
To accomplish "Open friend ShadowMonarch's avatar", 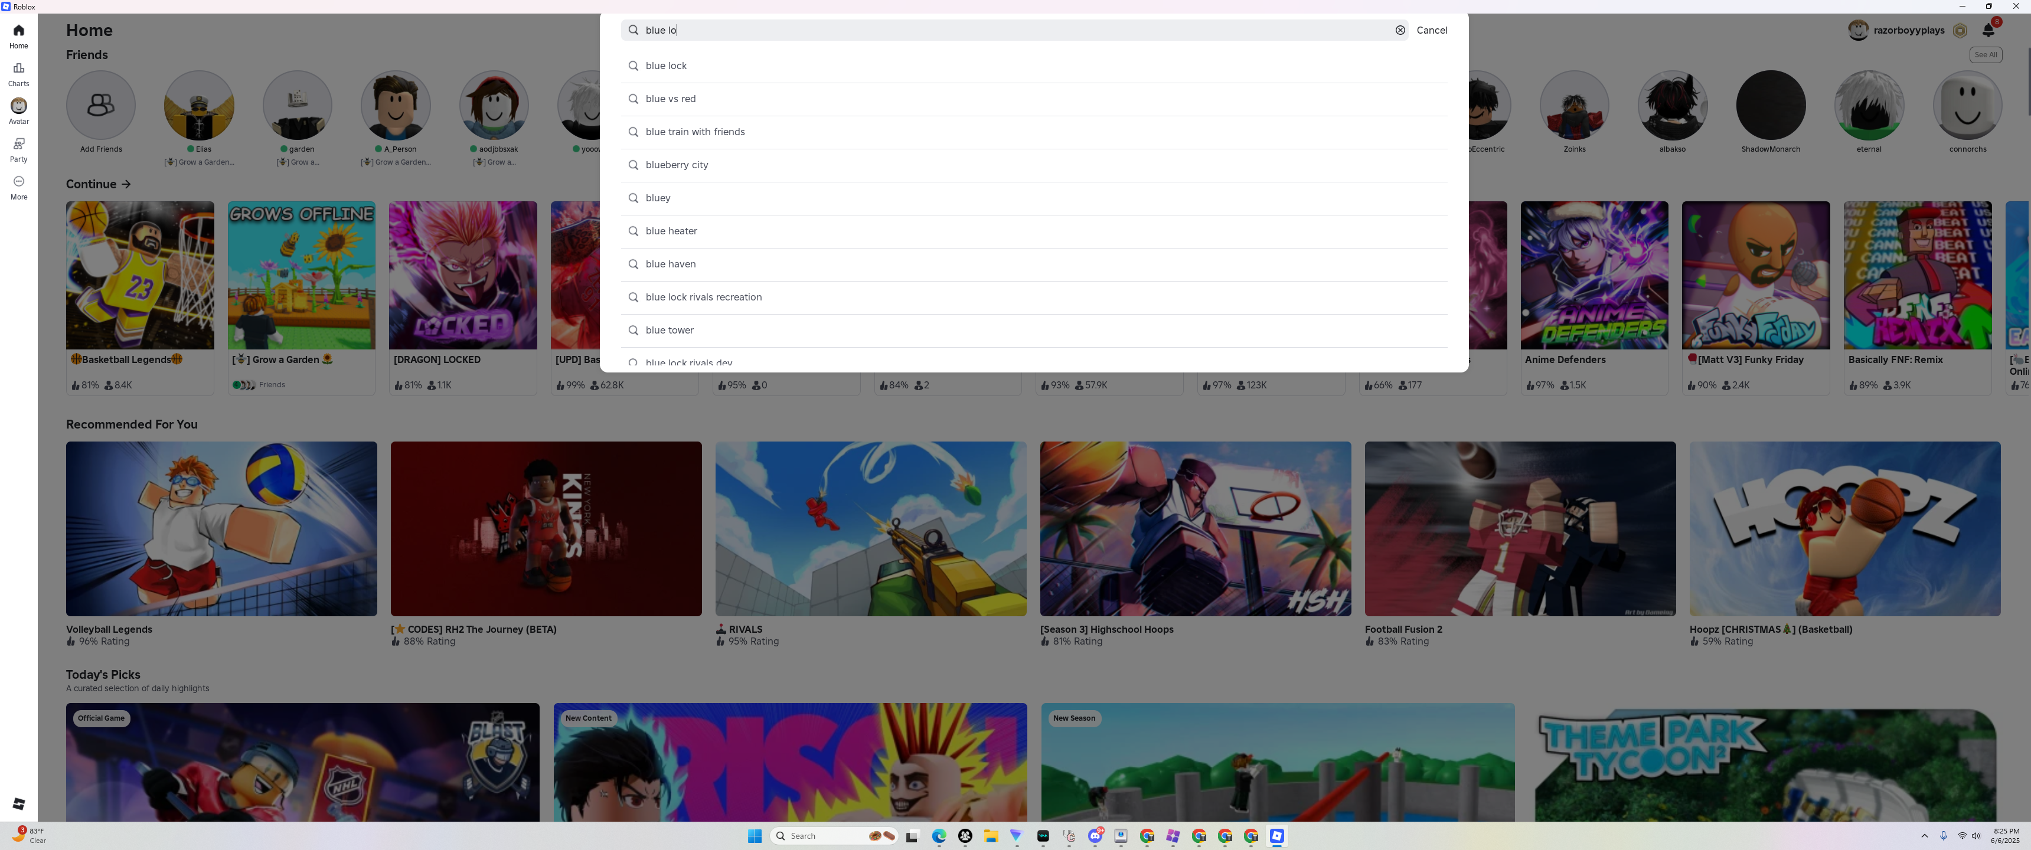I will click(x=1771, y=106).
